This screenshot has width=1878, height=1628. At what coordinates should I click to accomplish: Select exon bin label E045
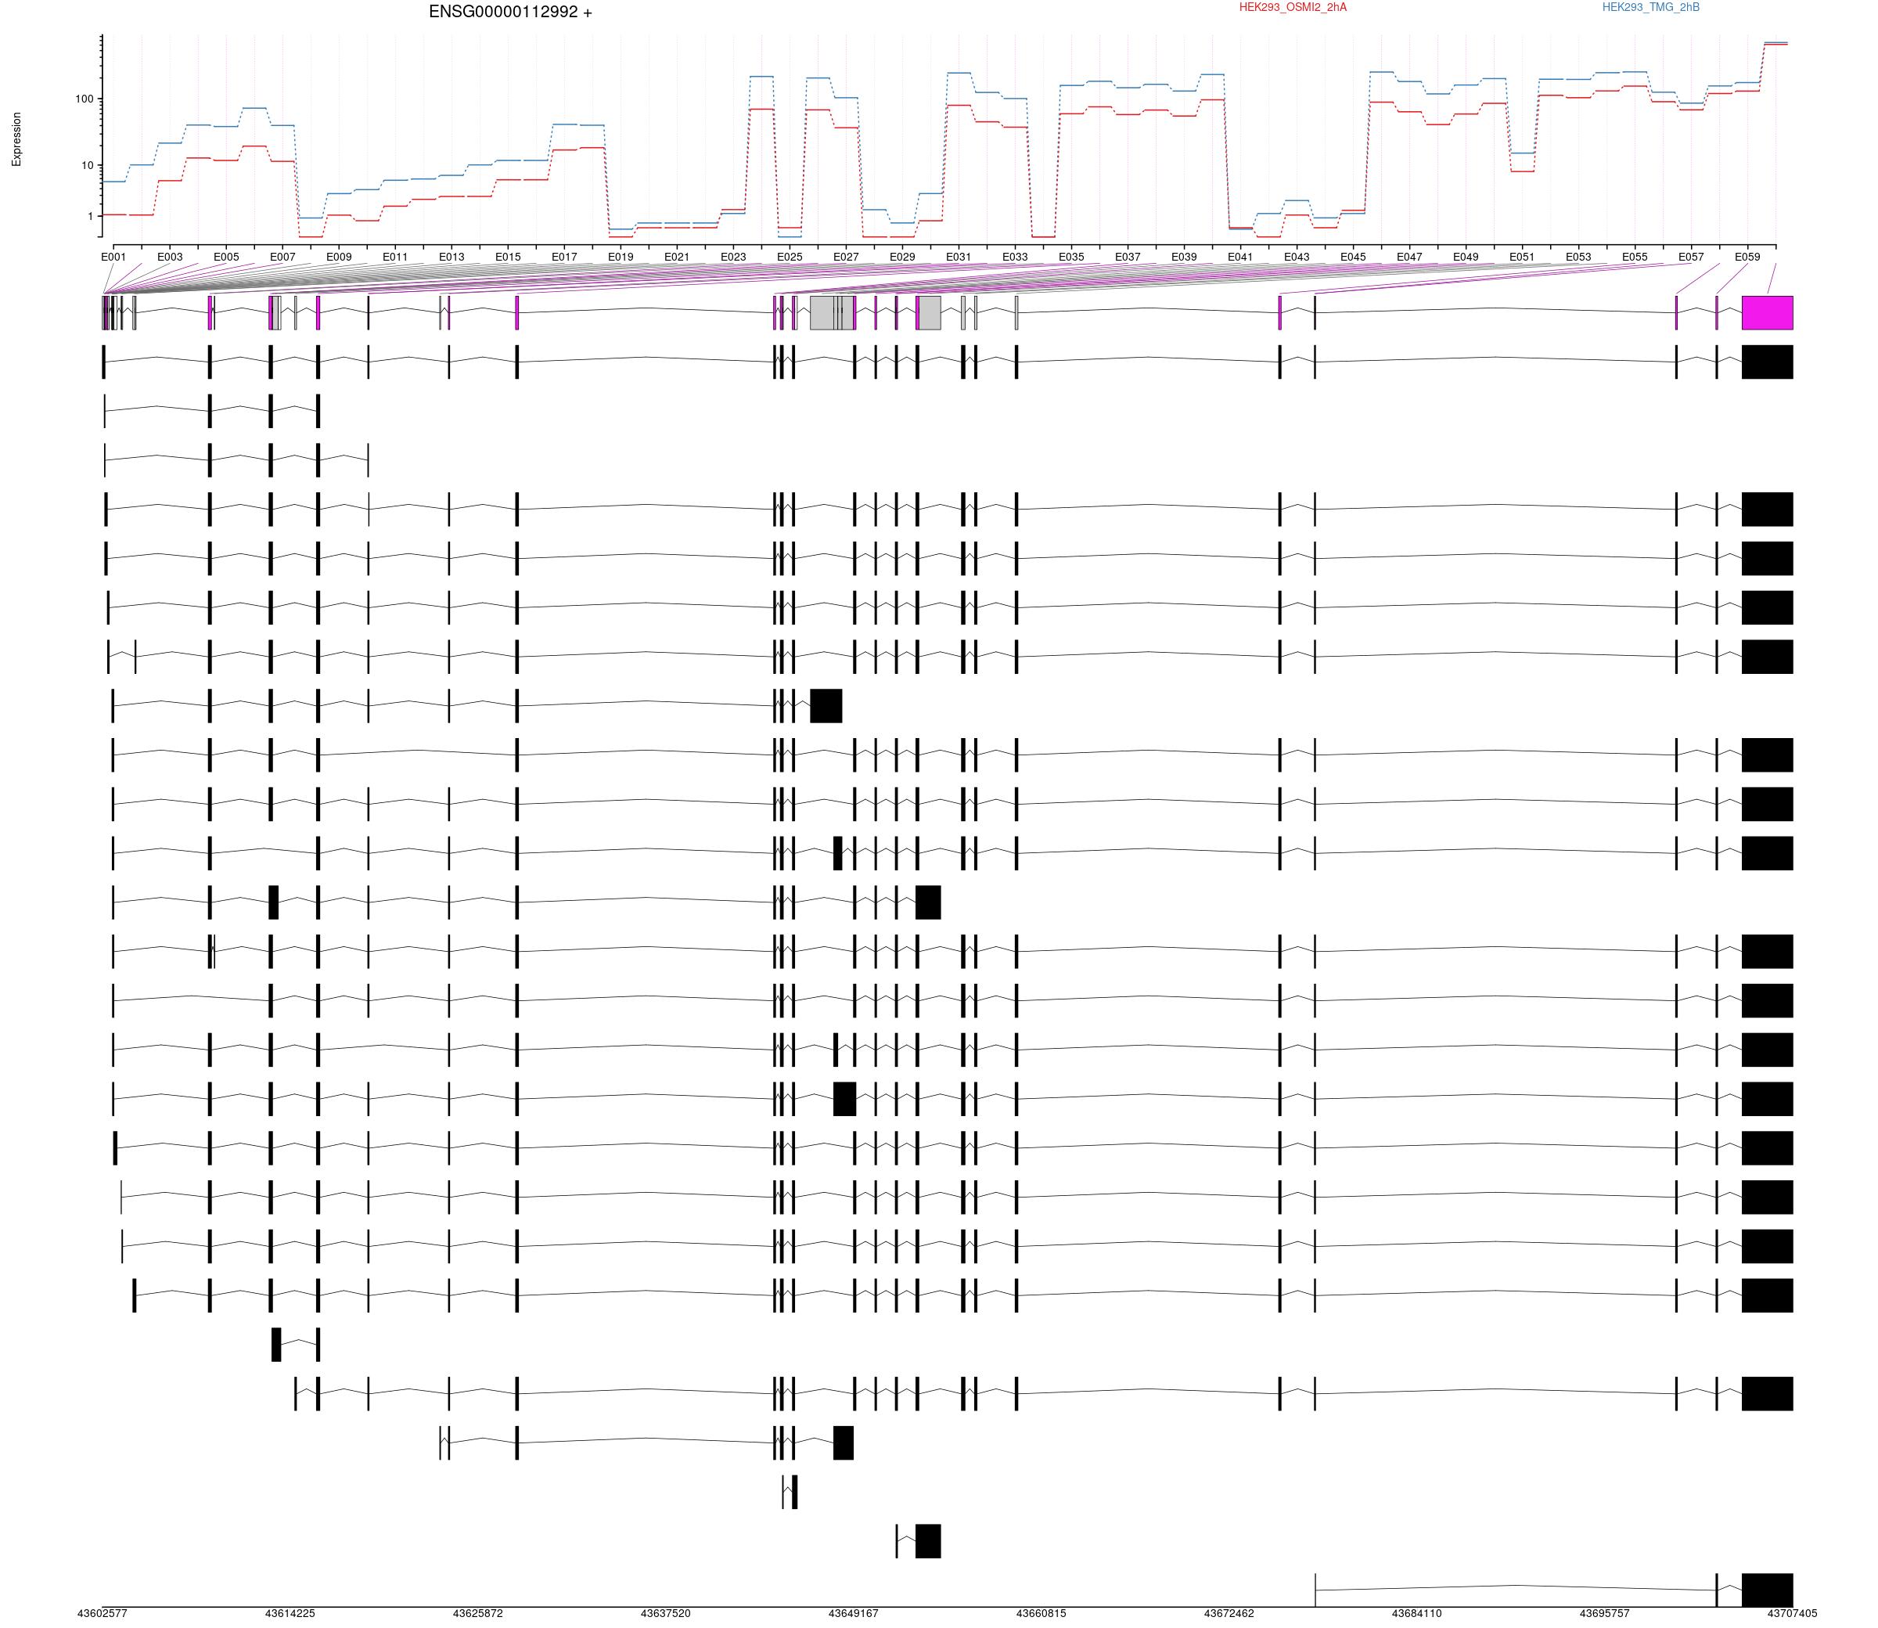(1352, 257)
